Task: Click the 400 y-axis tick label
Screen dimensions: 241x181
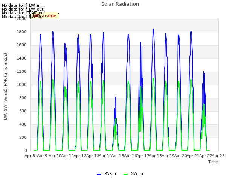Action: pos(23,124)
